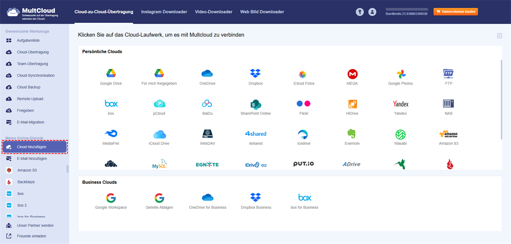Open the Instagram Downloader tab
Viewport: 511px width, 244px height.
point(164,12)
